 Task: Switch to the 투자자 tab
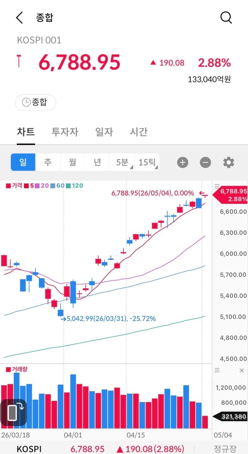click(x=65, y=132)
